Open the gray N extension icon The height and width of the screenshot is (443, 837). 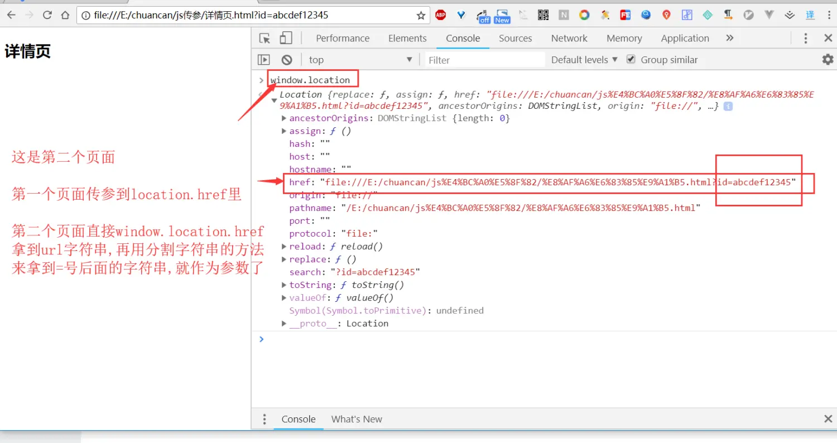(x=564, y=15)
